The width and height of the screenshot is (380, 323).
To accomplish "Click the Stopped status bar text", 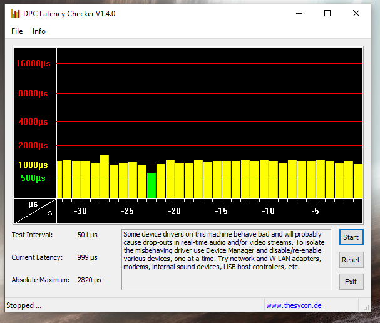I will coord(24,305).
